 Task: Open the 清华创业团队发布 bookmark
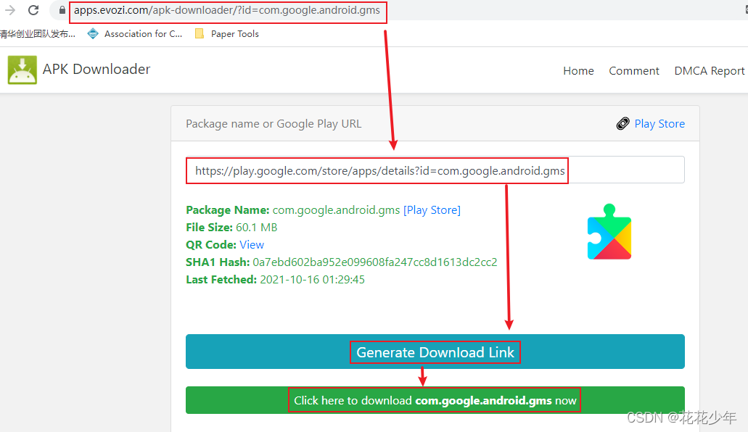38,34
